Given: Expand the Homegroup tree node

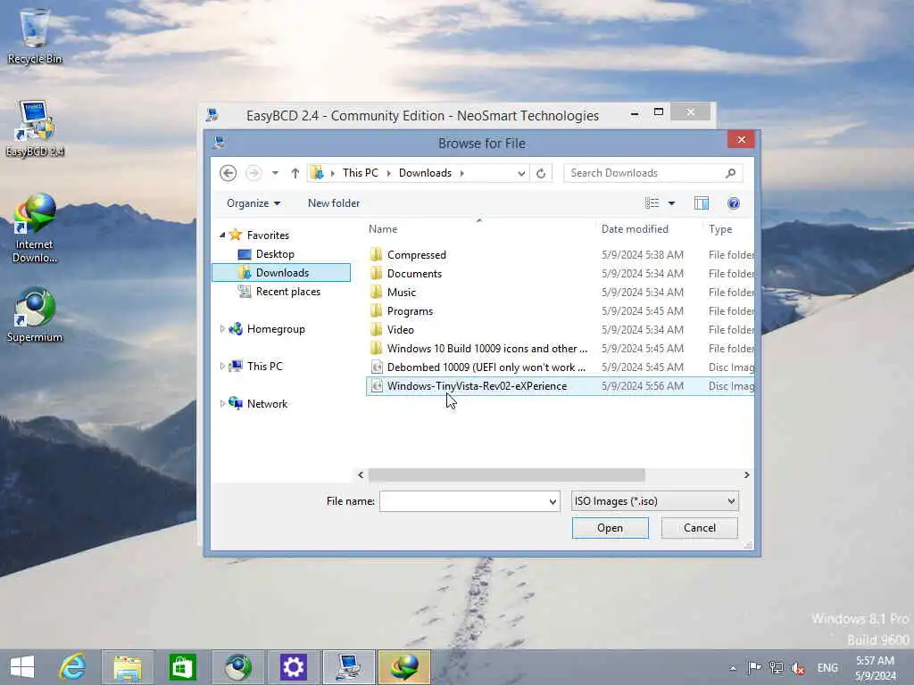Looking at the screenshot, I should [x=222, y=329].
